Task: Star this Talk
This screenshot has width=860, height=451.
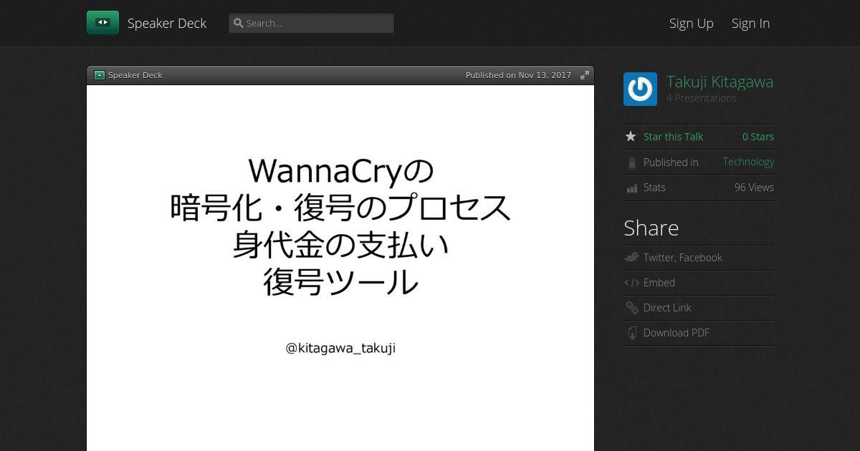Action: pos(673,137)
